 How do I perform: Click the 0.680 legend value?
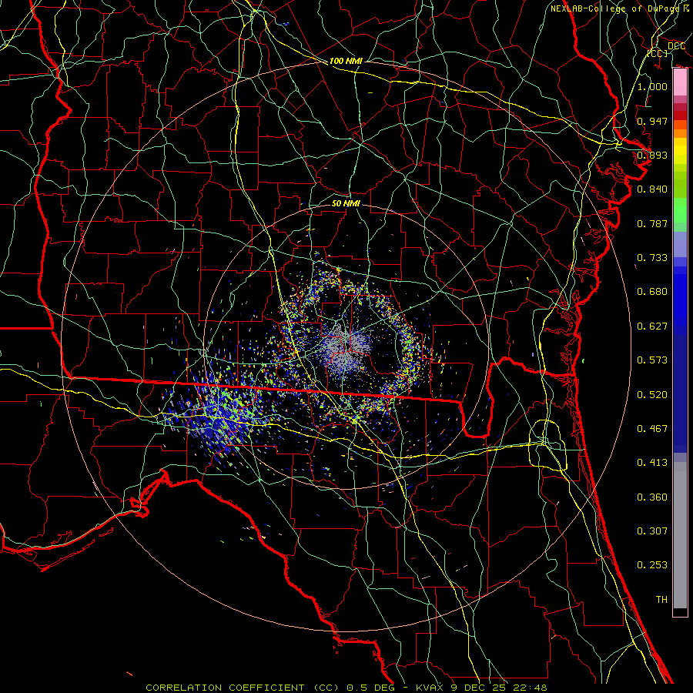pyautogui.click(x=652, y=292)
